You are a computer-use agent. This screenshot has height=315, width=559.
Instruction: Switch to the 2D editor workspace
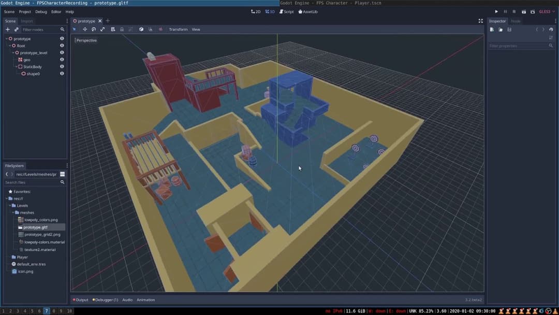point(256,11)
